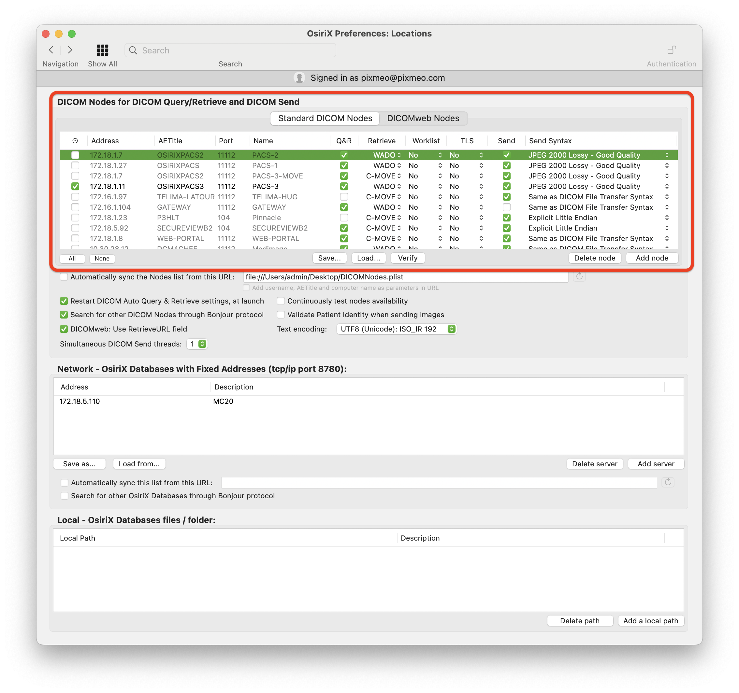Select the 172.18.5.110 MC20 database row
The width and height of the screenshot is (739, 693).
click(369, 401)
